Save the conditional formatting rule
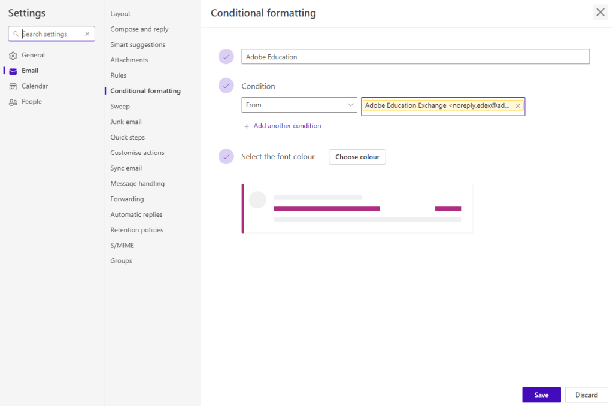This screenshot has height=406, width=613. coord(541,395)
